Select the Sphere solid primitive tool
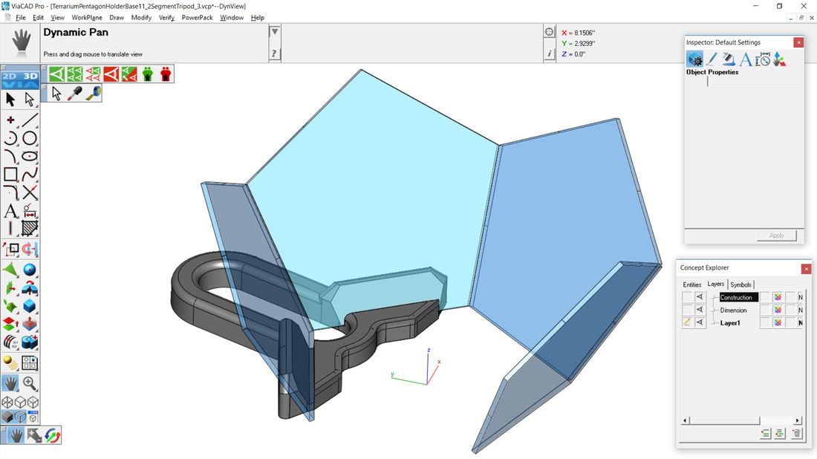 tap(30, 270)
